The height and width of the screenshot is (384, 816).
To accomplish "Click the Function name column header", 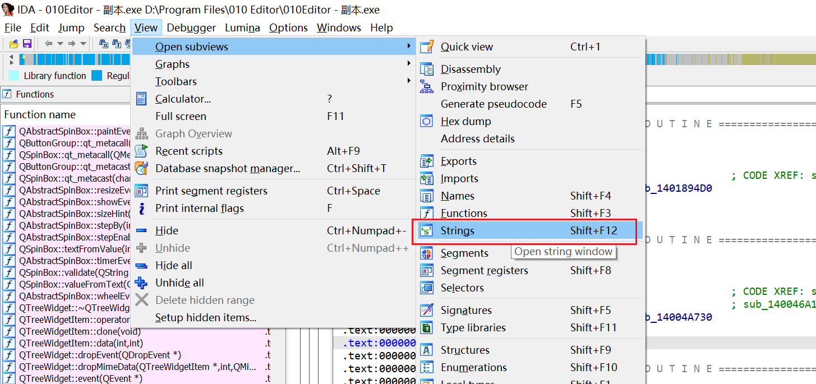I will (x=40, y=114).
